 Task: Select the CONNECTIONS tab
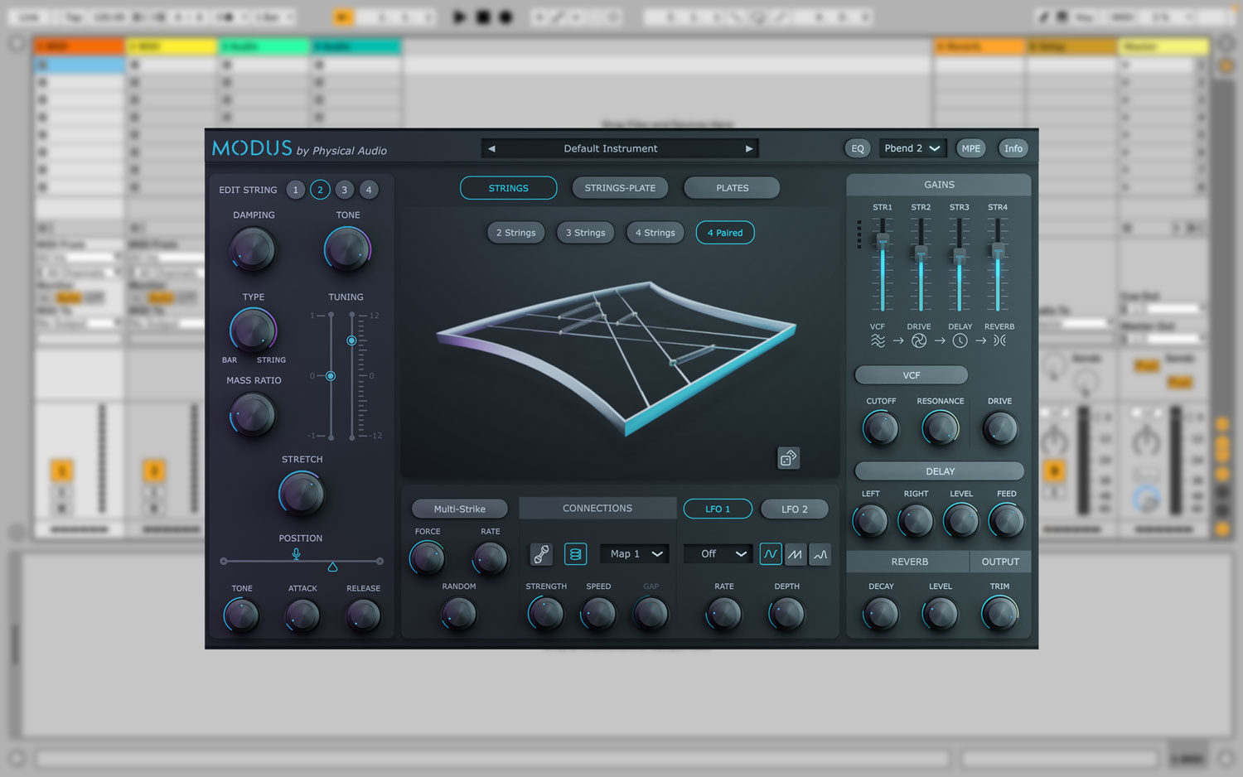click(597, 508)
